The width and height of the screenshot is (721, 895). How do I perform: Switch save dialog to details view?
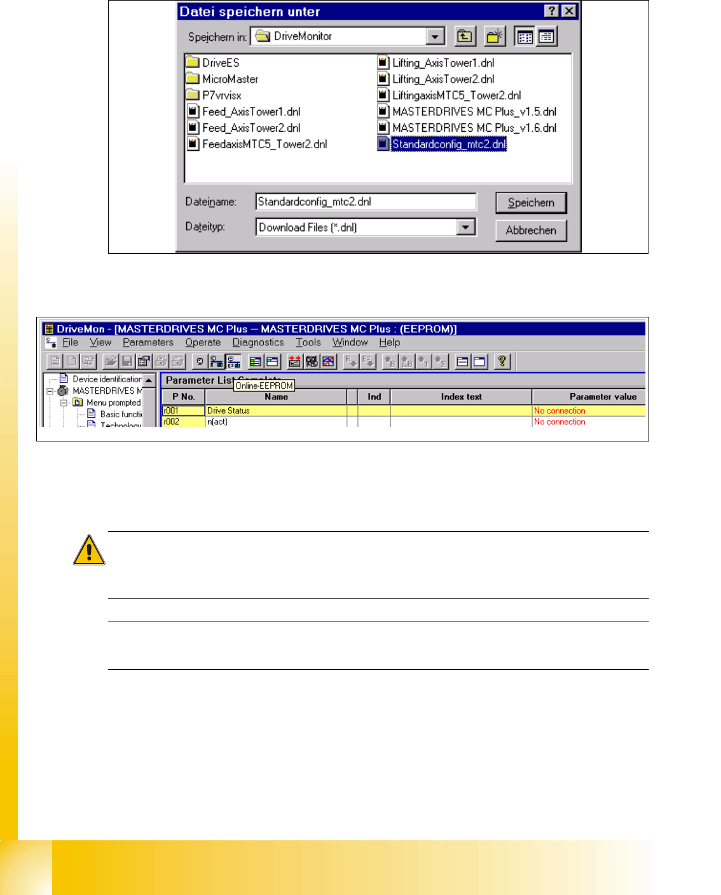point(546,36)
